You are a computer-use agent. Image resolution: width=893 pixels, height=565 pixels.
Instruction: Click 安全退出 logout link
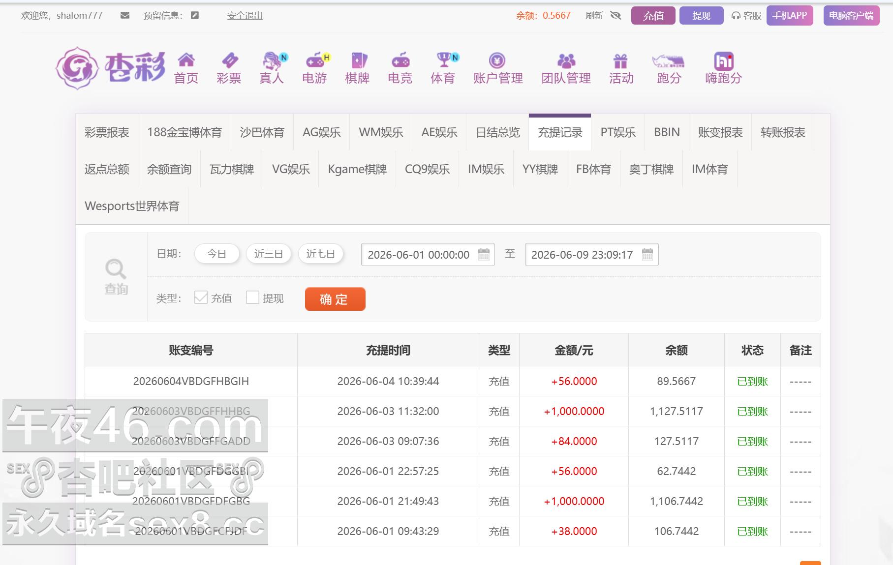(x=245, y=16)
